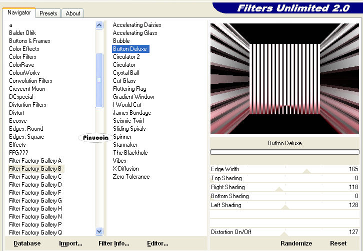Select the Sliding Spirals filter
Screen dimensions: 363x251
coord(129,129)
